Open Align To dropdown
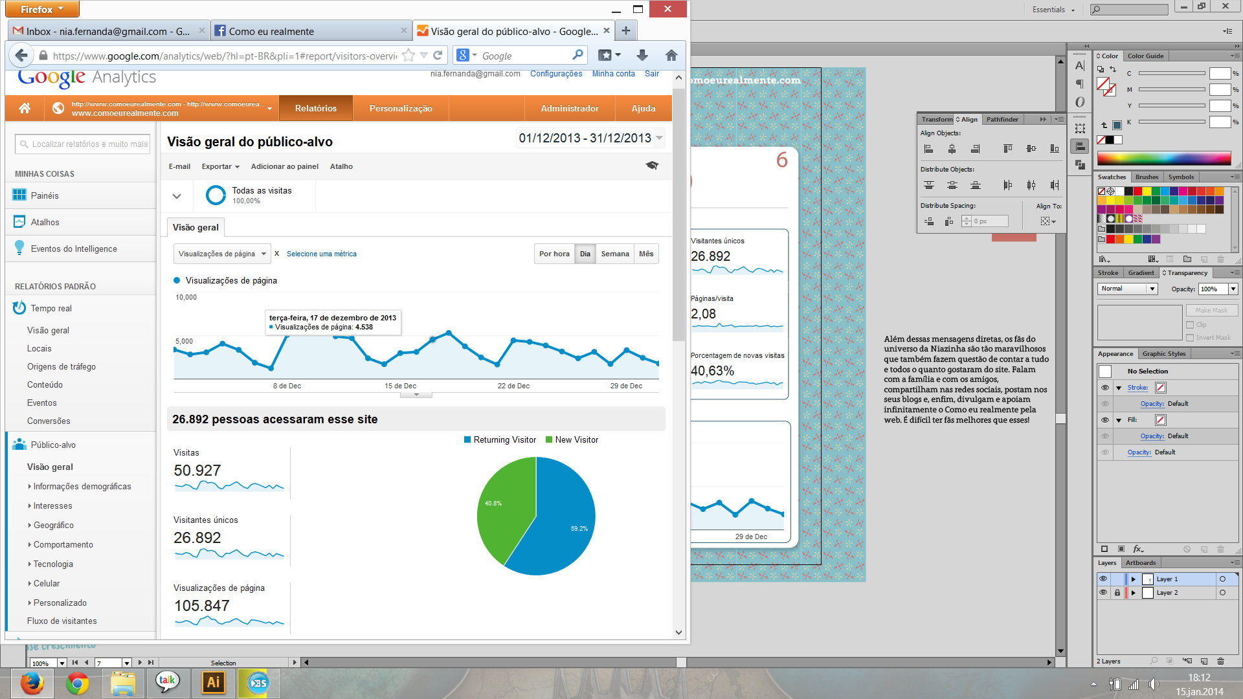The height and width of the screenshot is (699, 1243). 1048,221
